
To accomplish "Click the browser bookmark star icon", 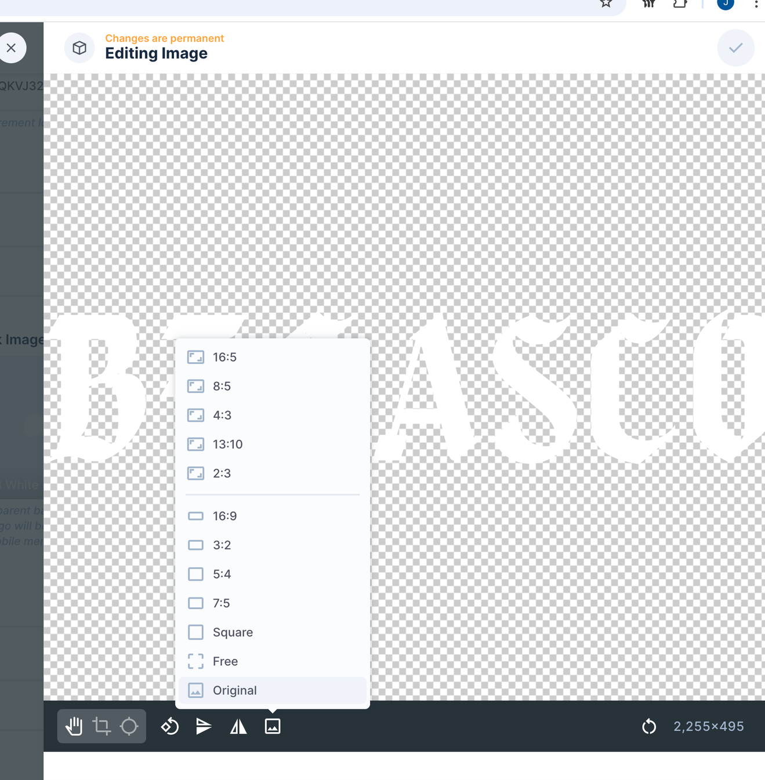I will [x=606, y=3].
